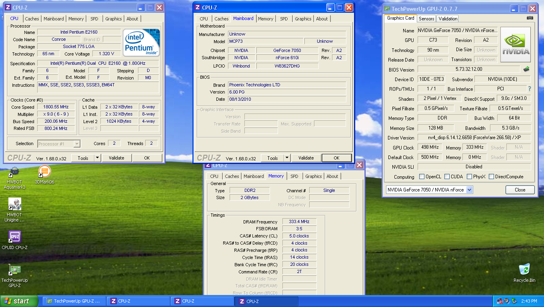
Task: Click the Core Speed value 1800.55 MHz
Action: 56,107
